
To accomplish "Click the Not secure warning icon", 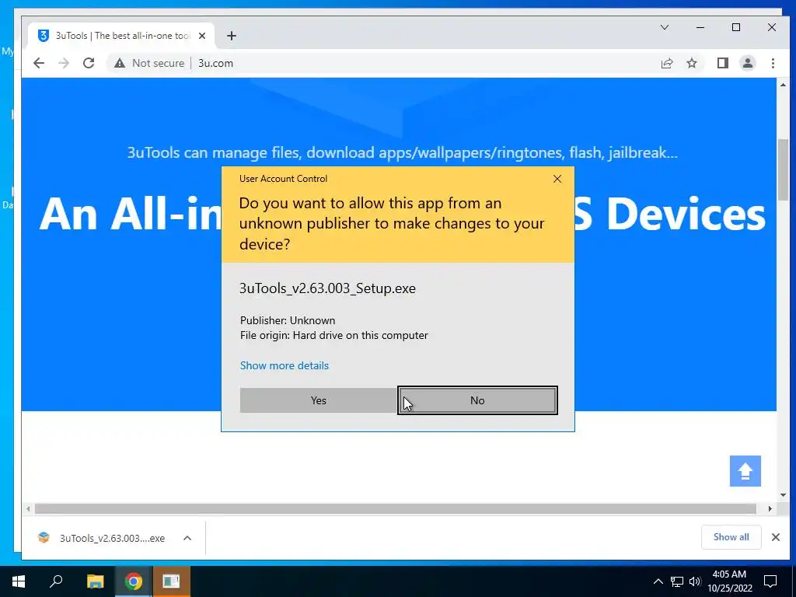I will (119, 63).
